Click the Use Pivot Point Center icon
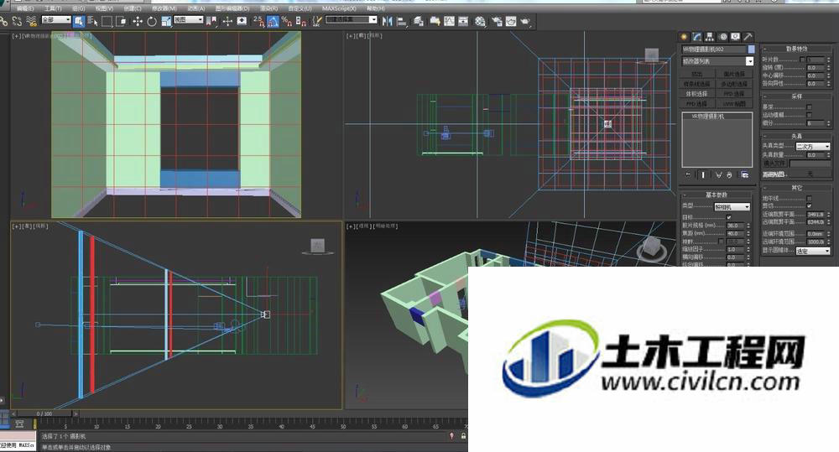 click(212, 21)
